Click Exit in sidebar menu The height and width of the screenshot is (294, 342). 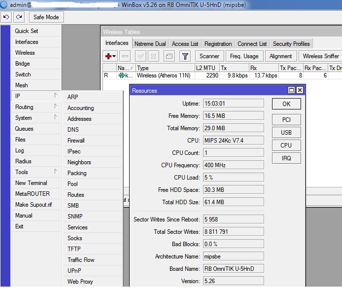[x=36, y=226]
